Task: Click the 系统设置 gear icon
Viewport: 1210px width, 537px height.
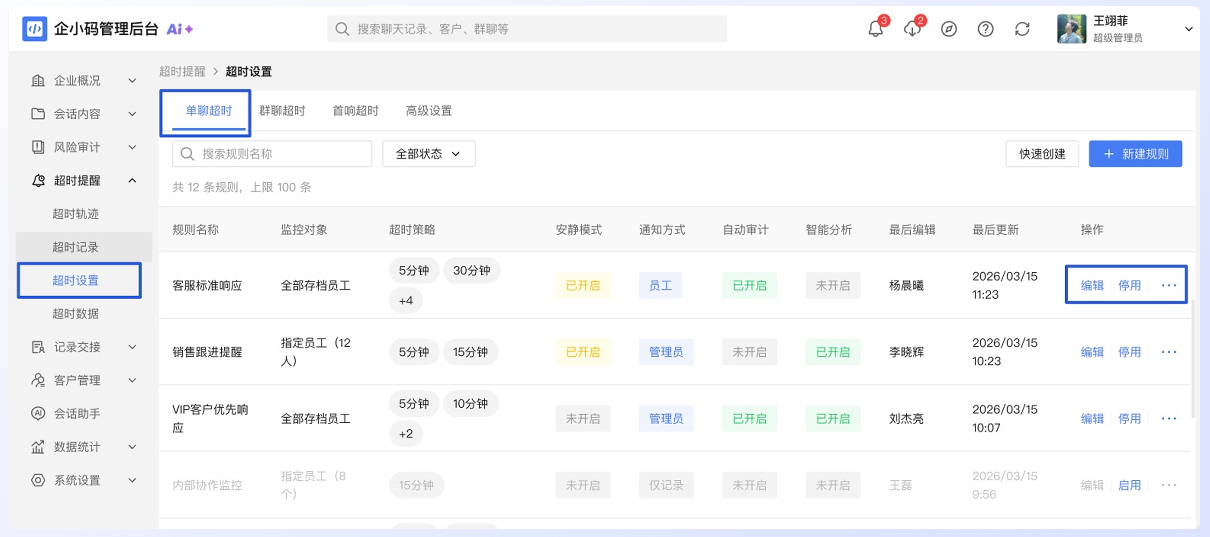Action: click(38, 480)
